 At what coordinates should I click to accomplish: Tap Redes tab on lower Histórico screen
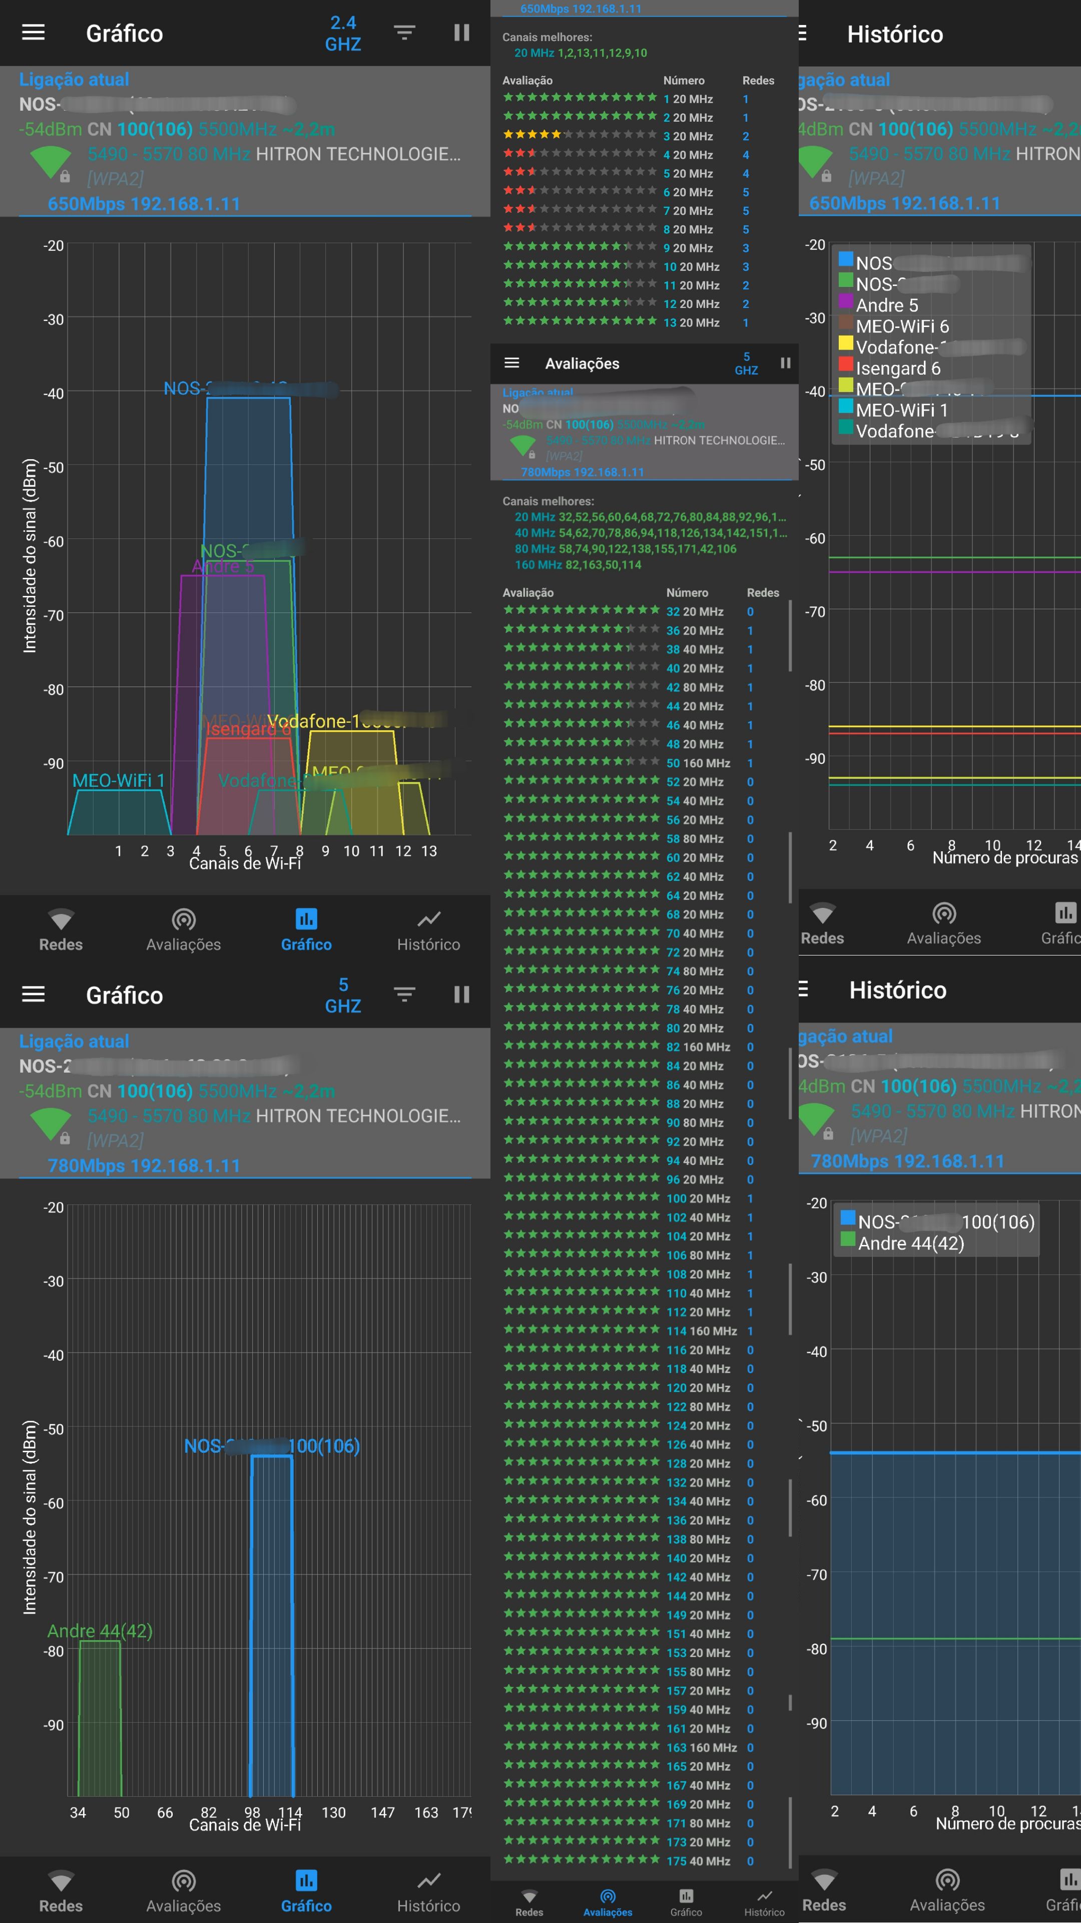point(824,1891)
